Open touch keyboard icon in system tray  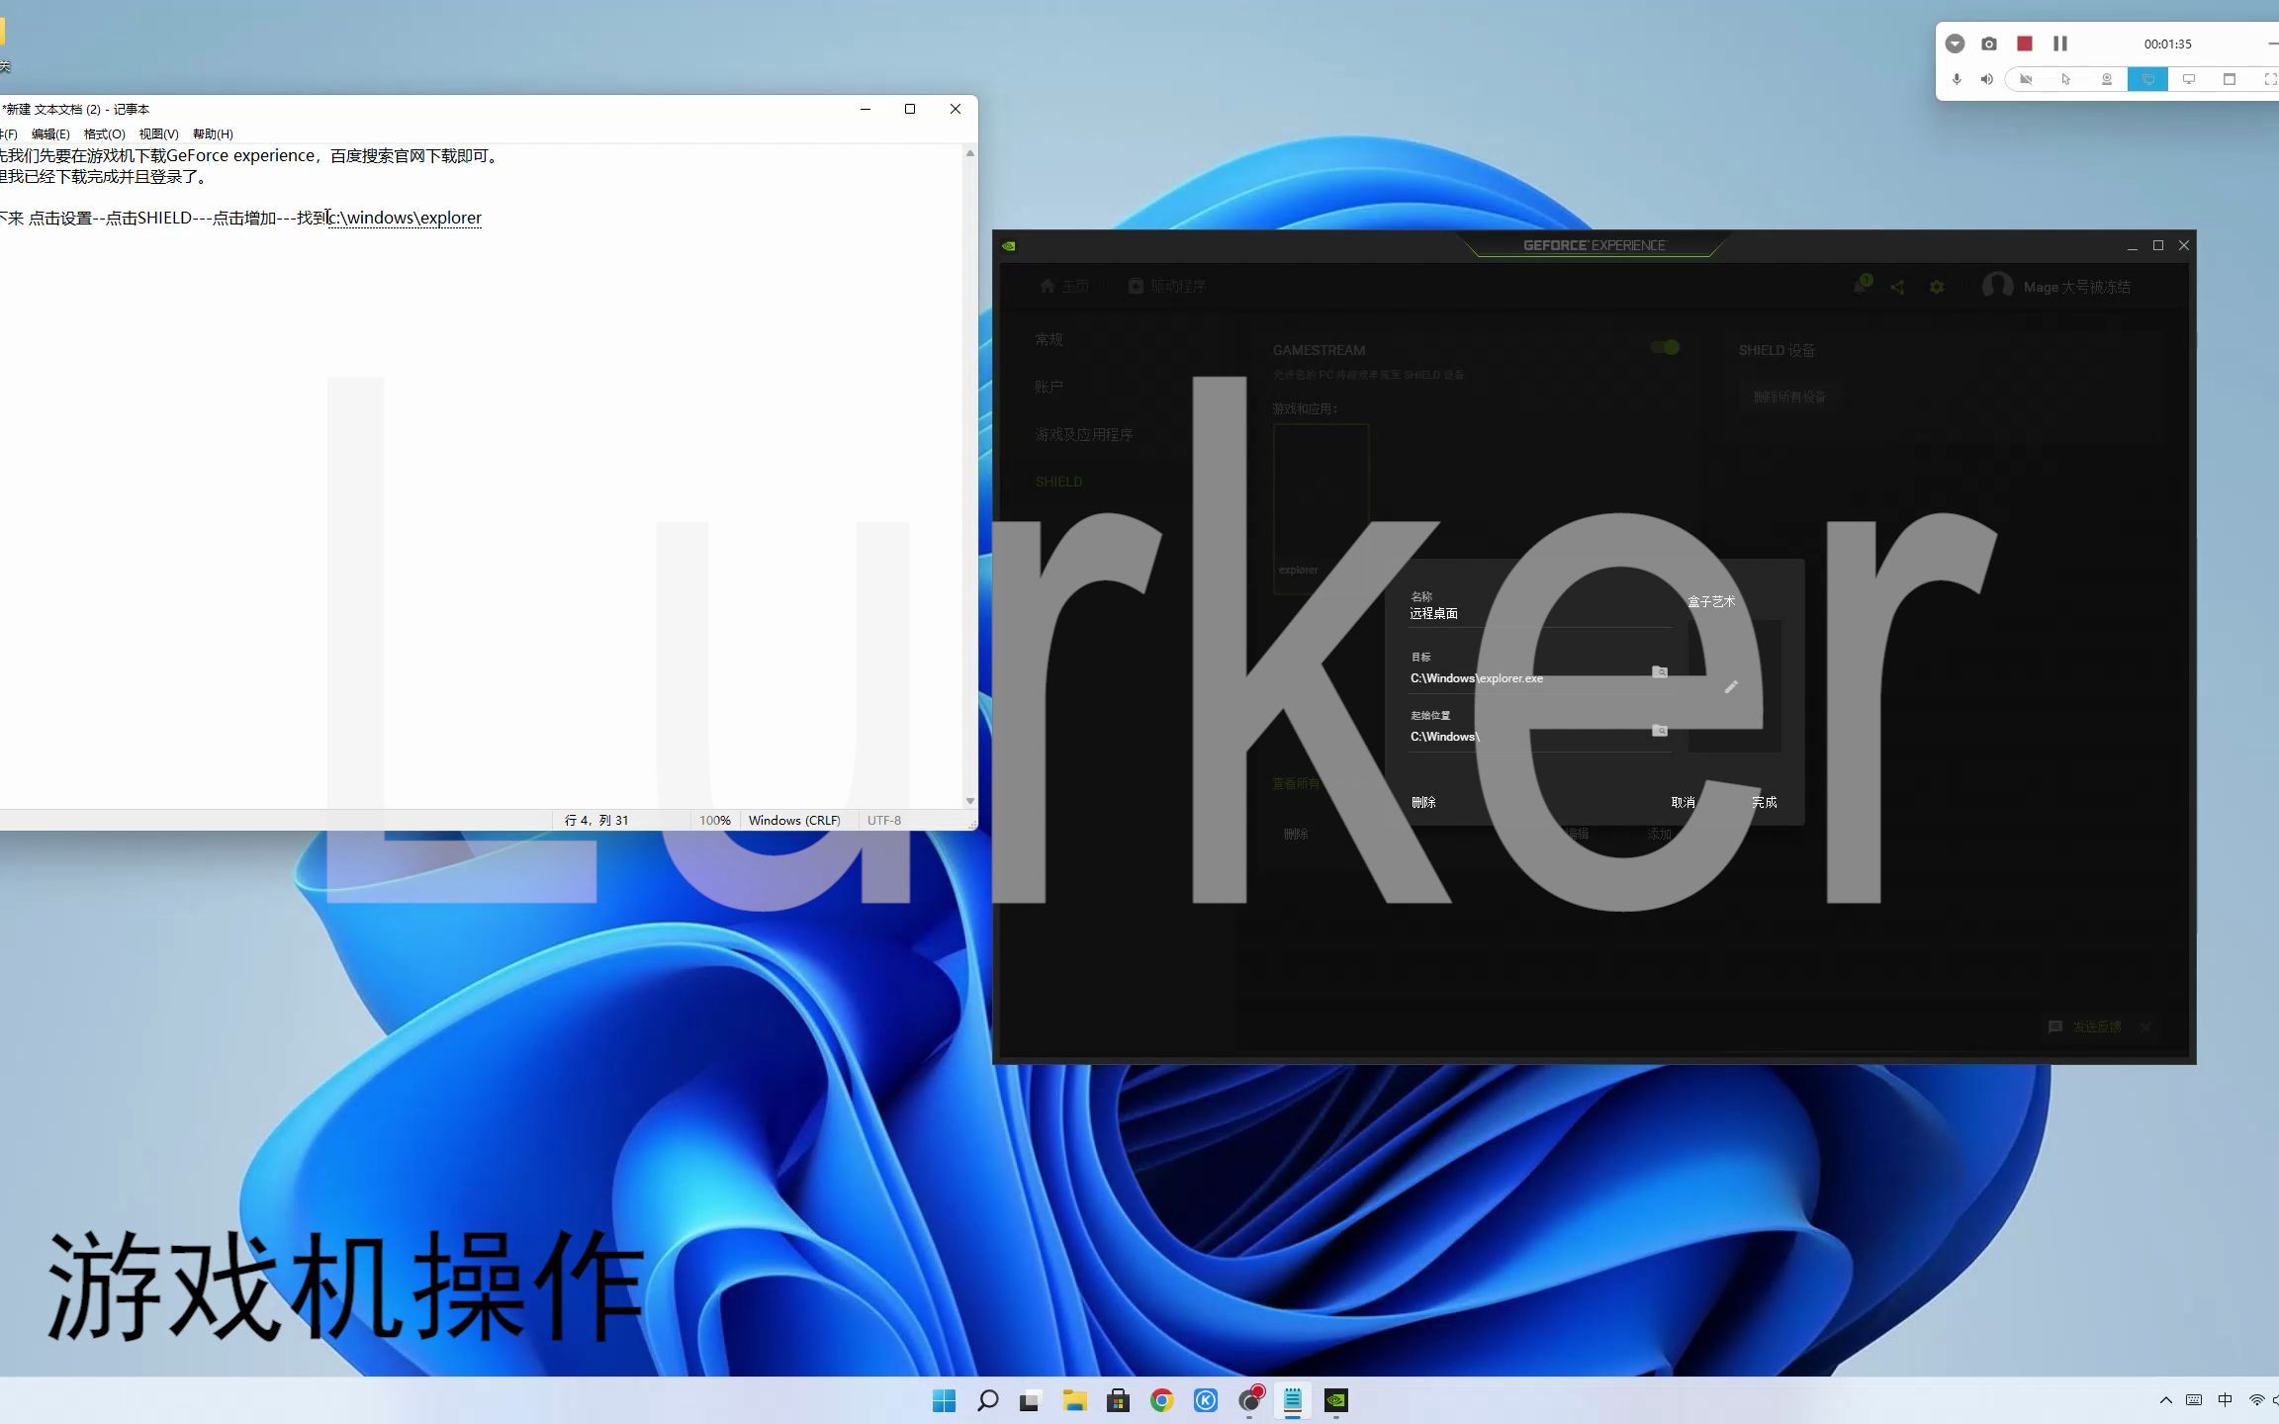[x=2194, y=1400]
